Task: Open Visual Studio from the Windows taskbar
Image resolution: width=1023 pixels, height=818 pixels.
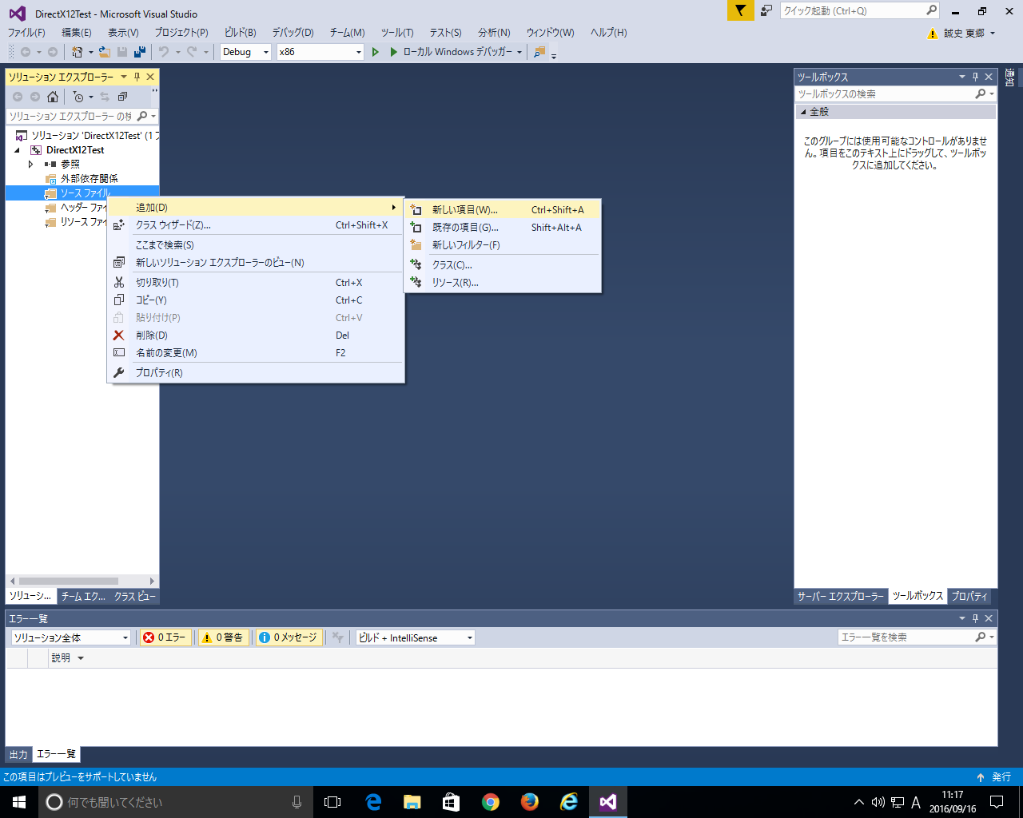Action: 607,802
